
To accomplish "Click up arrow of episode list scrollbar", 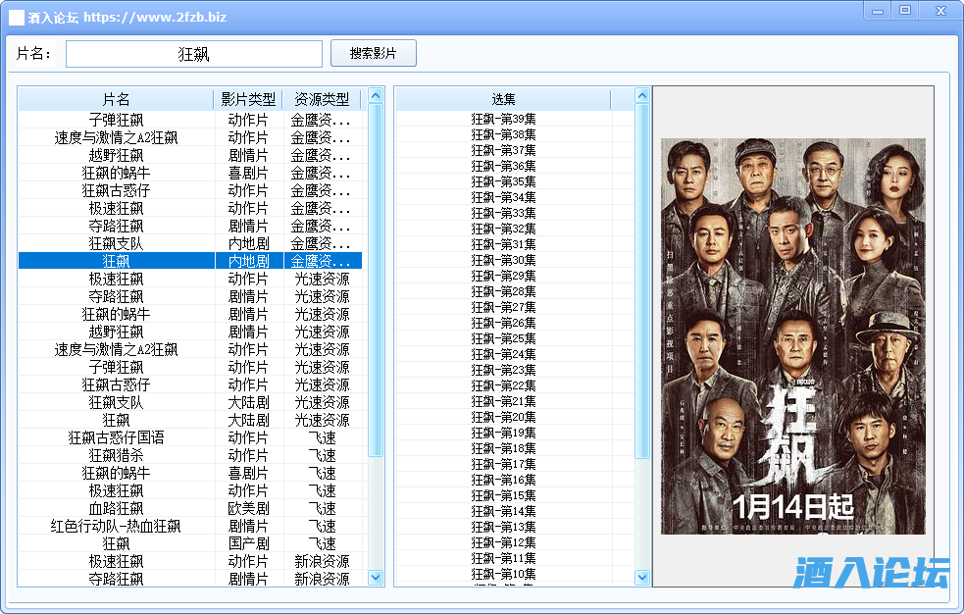I will (642, 96).
